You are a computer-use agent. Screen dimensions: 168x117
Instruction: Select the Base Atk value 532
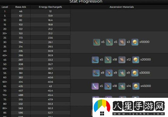pyautogui.click(x=21, y=104)
